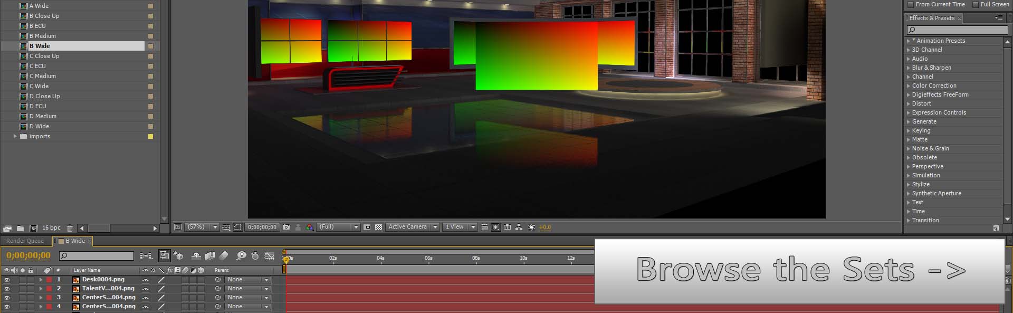Viewport: 1013px width, 313px height.
Task: Toggle the transparency grid in viewer
Action: click(x=378, y=227)
